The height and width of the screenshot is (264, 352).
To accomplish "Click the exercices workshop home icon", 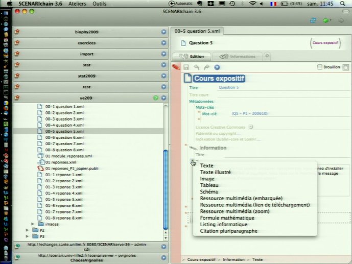I will click(x=17, y=43).
